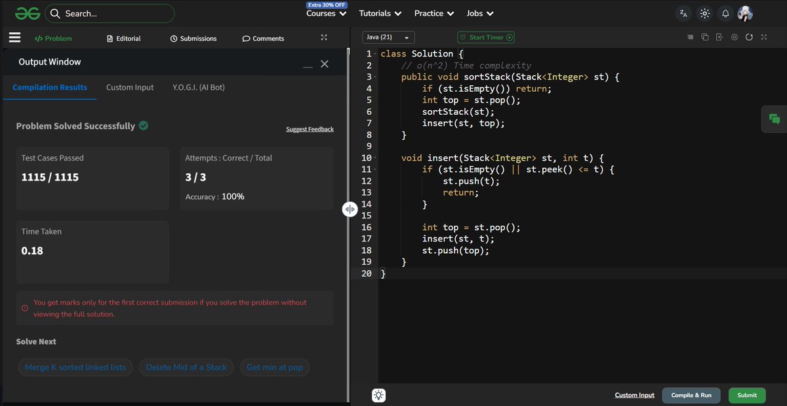Click the copy code icon in editor toolbar
787x406 pixels.
tap(705, 37)
